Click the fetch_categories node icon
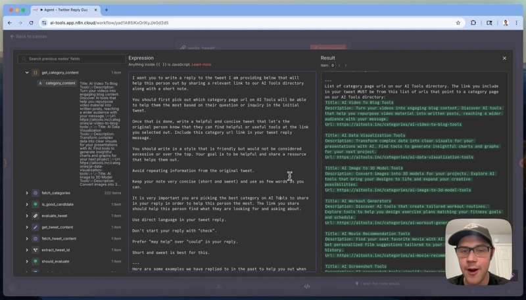The image size is (526, 300). click(x=36, y=193)
